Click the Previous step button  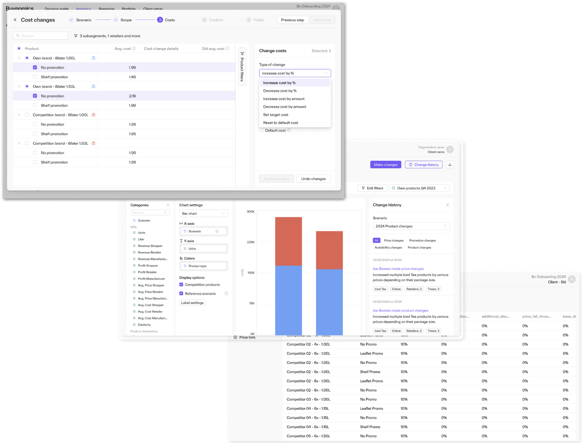pyautogui.click(x=292, y=20)
